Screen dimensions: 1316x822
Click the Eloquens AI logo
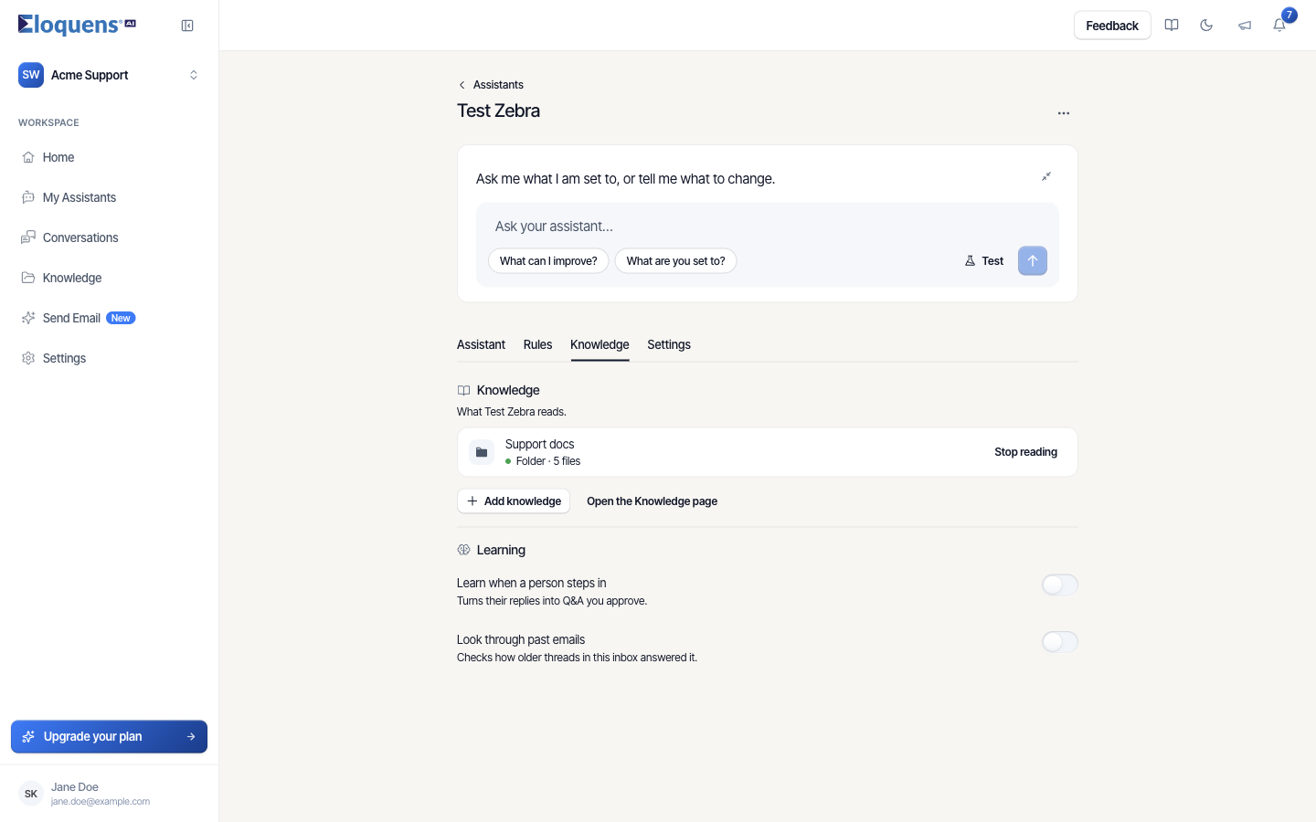tap(77, 25)
